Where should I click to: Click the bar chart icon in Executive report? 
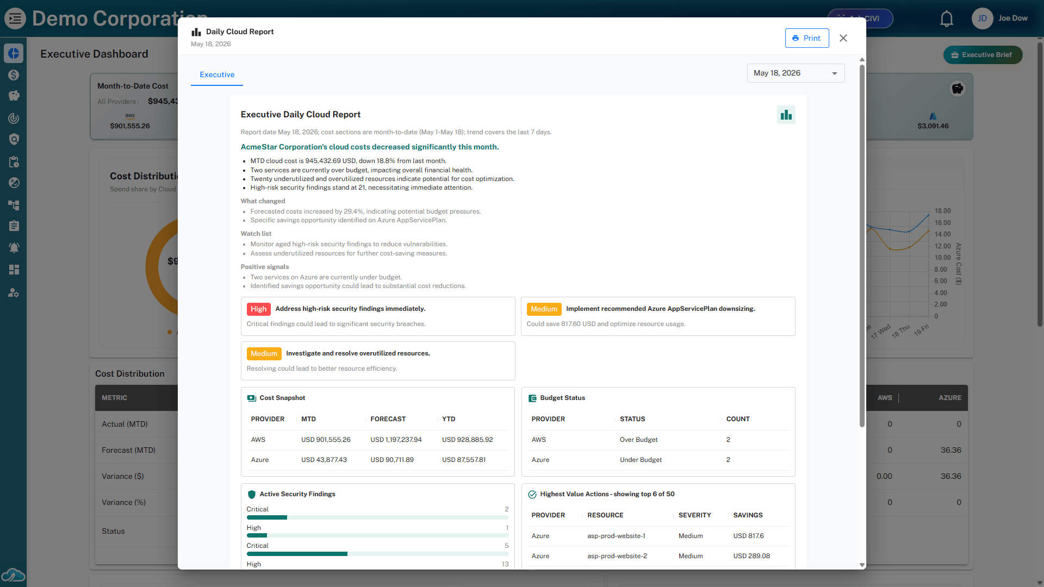pyautogui.click(x=786, y=115)
